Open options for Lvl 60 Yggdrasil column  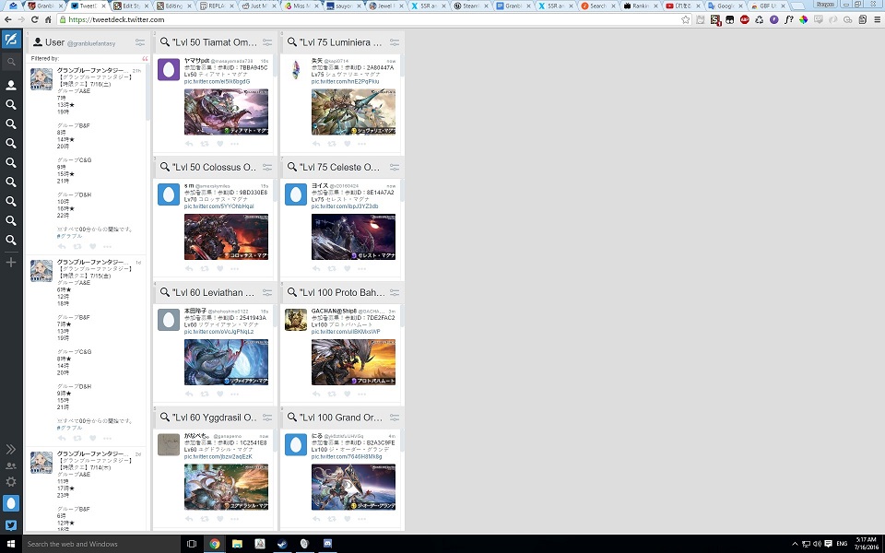(x=267, y=418)
